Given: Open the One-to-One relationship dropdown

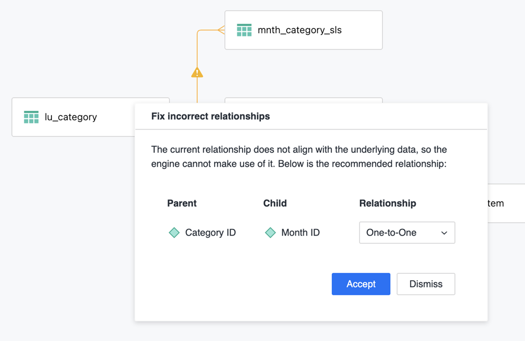Looking at the screenshot, I should pos(406,233).
